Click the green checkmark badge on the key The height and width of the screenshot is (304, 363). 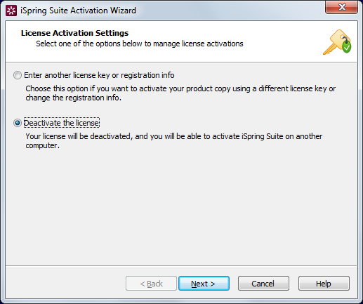[x=347, y=47]
